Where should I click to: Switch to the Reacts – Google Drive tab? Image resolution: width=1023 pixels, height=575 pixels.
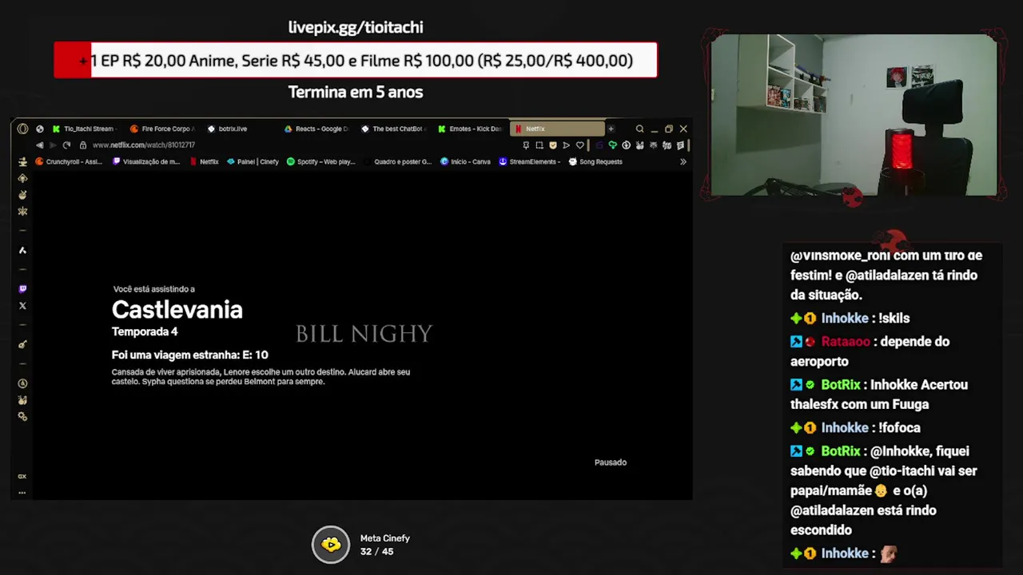click(316, 129)
